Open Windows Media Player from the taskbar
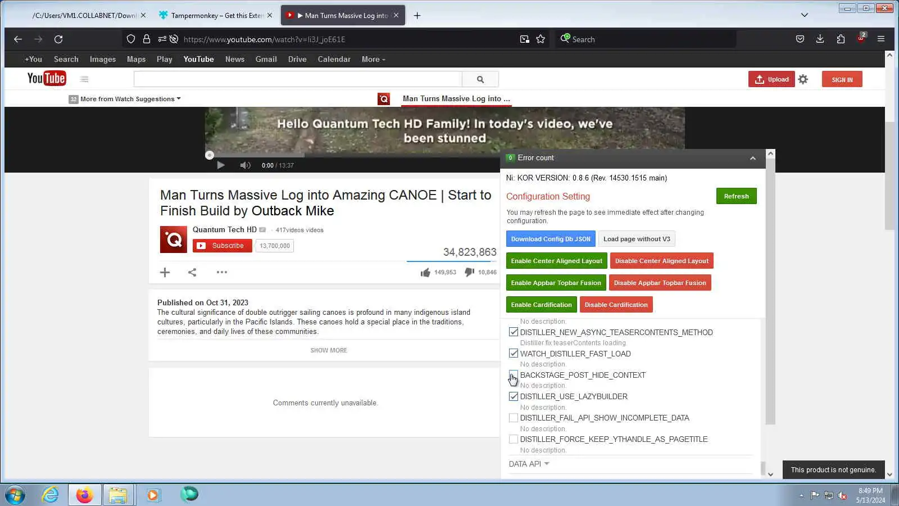Viewport: 899px width, 506px height. tap(153, 495)
